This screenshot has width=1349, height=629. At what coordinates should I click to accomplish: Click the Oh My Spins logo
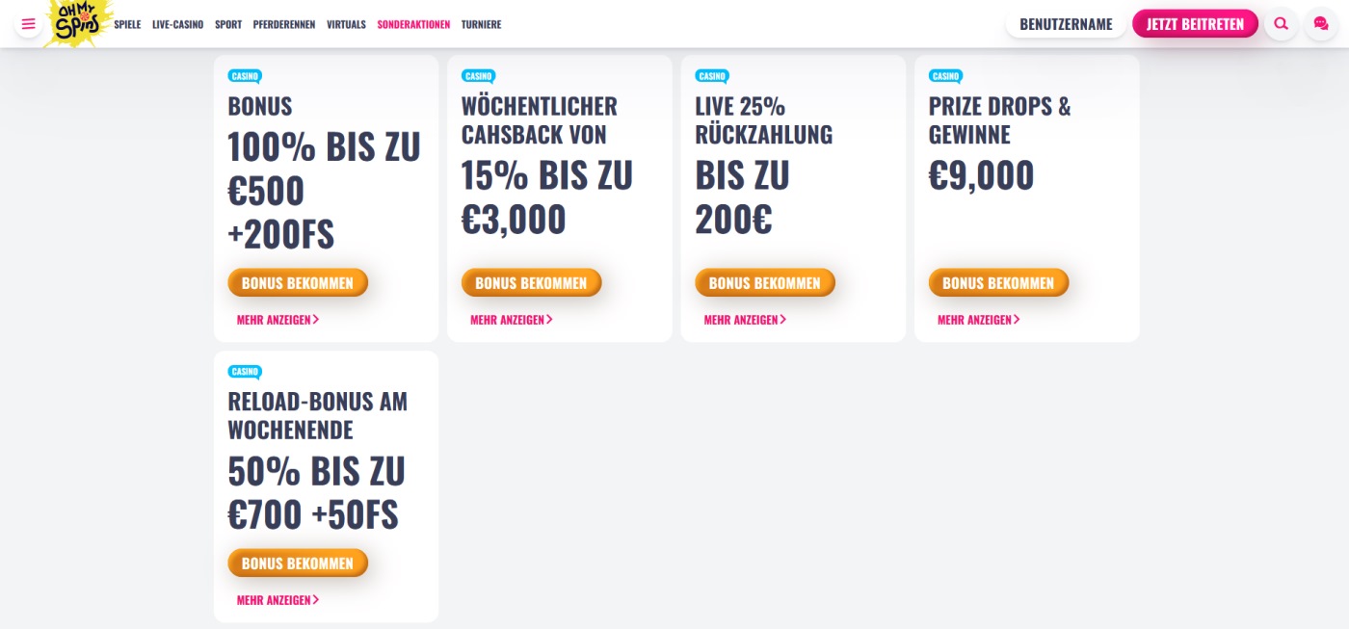79,22
